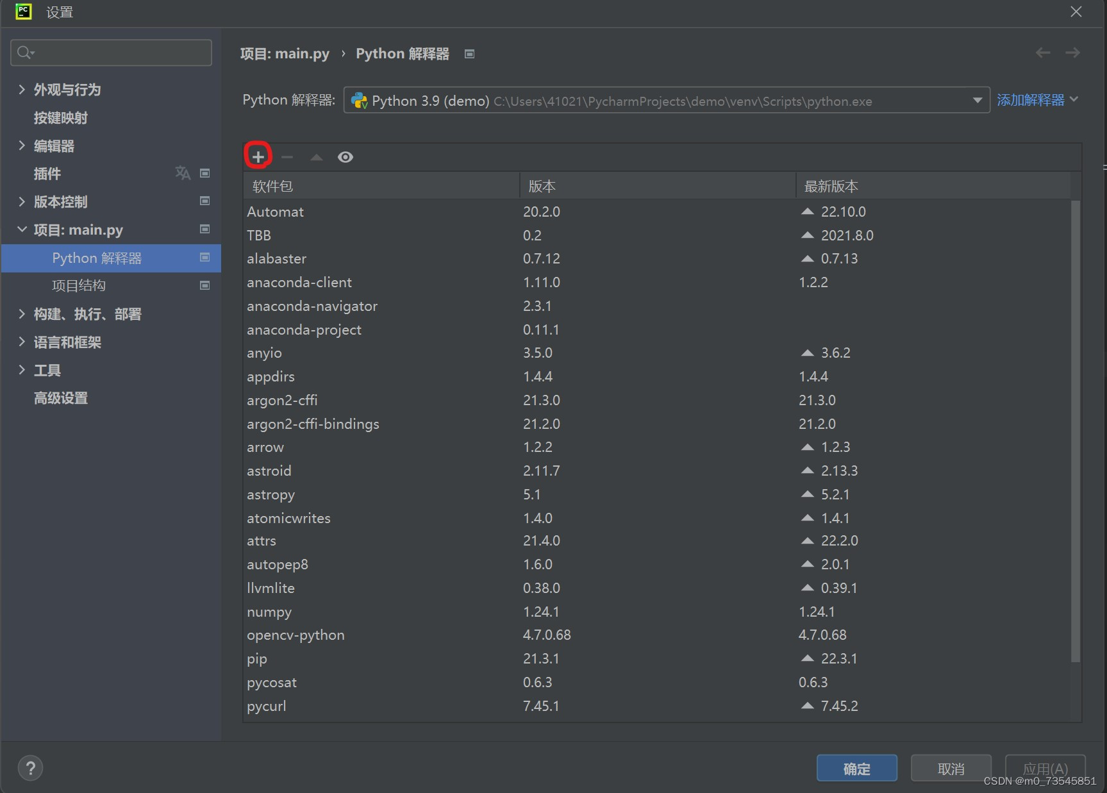Expand the 编辑器 section
The height and width of the screenshot is (793, 1107).
tap(22, 146)
